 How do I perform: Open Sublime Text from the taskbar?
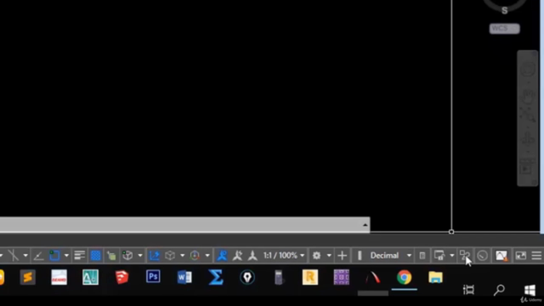point(28,278)
